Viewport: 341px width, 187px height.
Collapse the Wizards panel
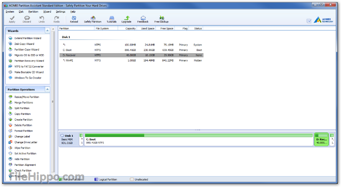pyautogui.click(x=47, y=31)
